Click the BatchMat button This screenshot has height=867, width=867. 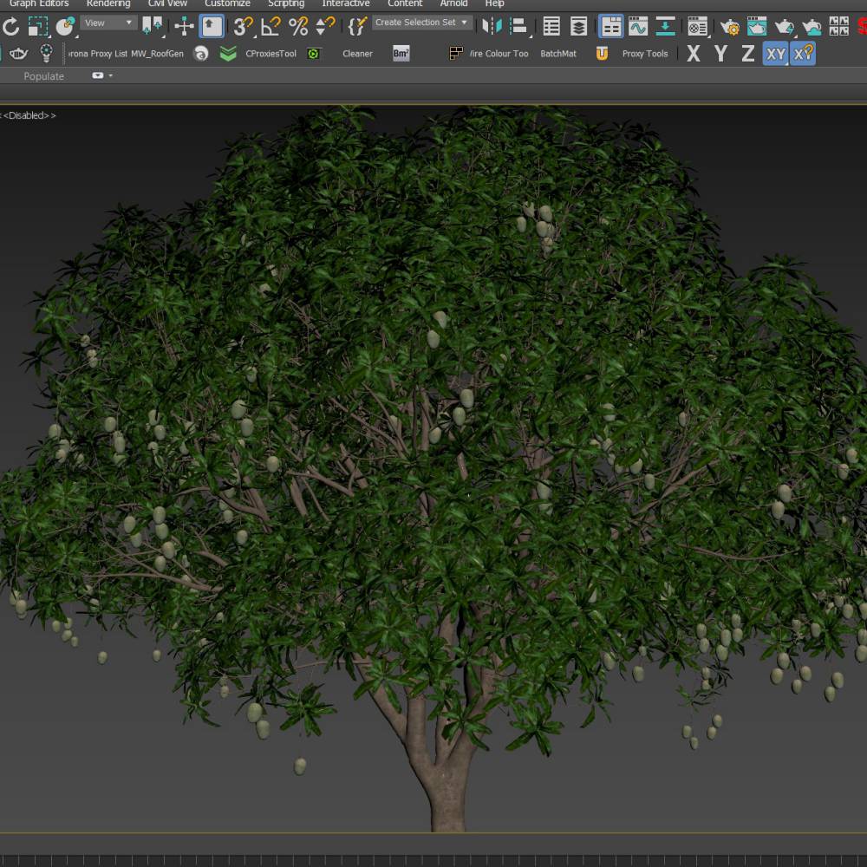(557, 54)
